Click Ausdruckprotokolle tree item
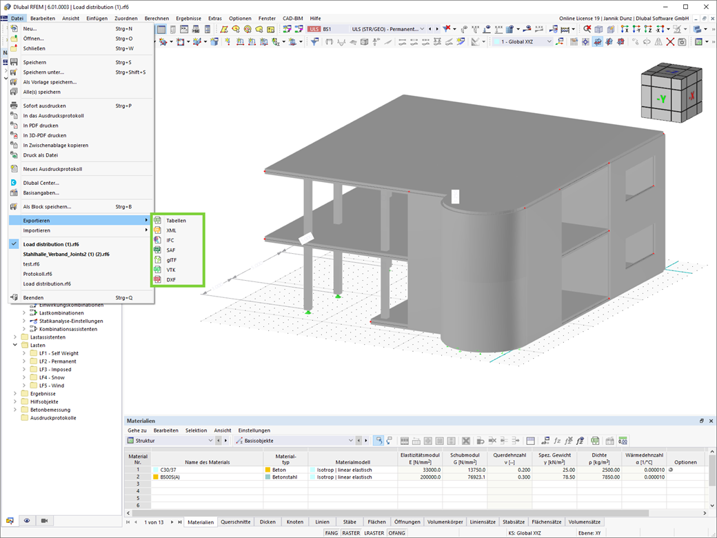 click(53, 418)
